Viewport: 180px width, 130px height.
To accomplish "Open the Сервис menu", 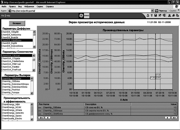I will coord(40,7).
